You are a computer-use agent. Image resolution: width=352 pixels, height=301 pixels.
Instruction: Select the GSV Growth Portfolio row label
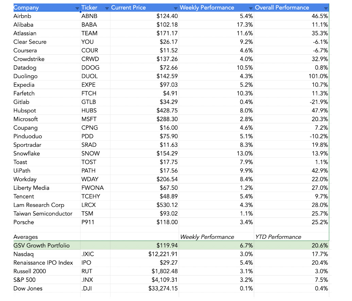click(x=47, y=245)
